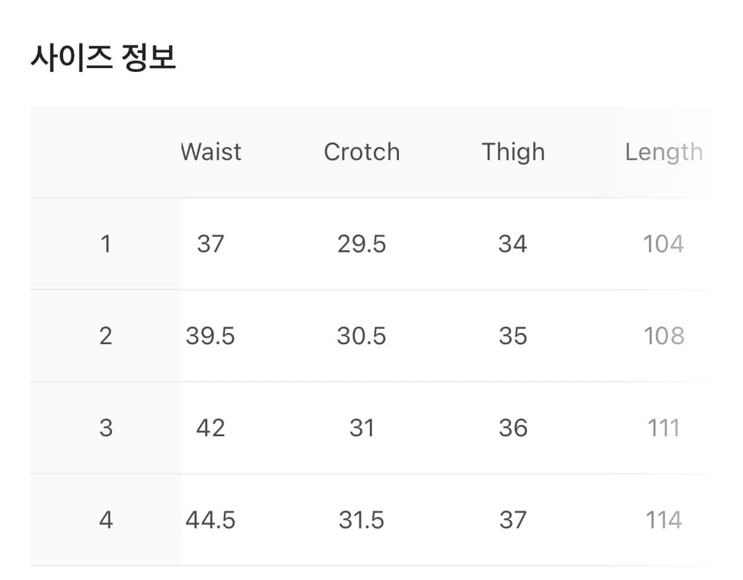Click the Waist column header

[211, 152]
